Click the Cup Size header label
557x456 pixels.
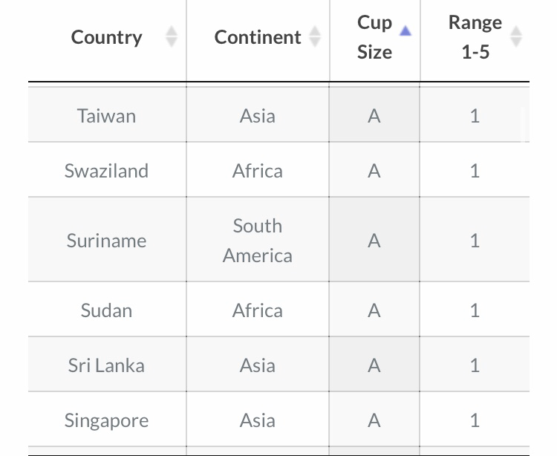click(x=374, y=37)
